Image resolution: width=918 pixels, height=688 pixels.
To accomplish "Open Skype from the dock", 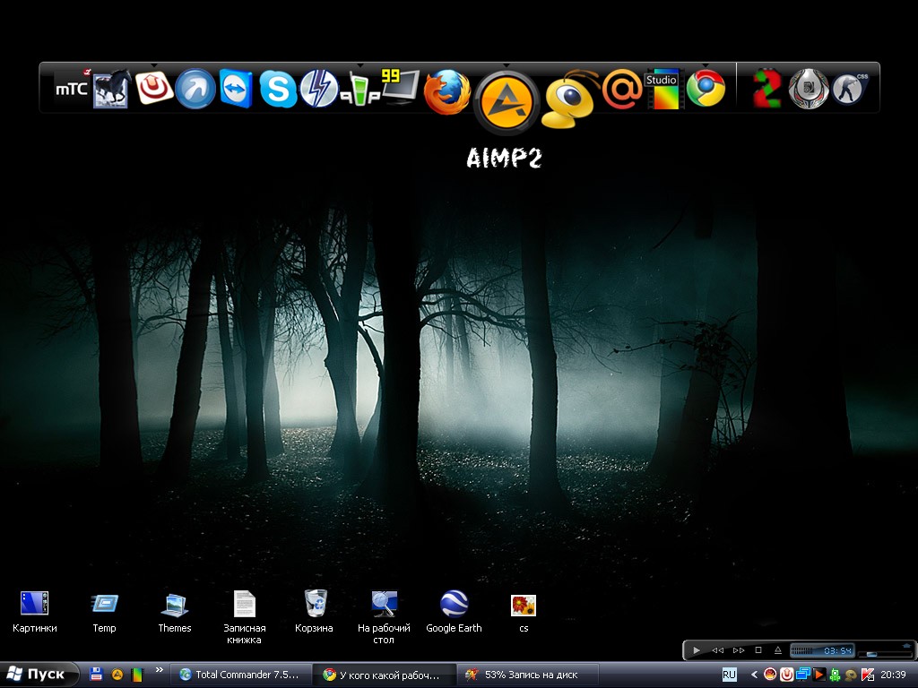I will click(278, 89).
